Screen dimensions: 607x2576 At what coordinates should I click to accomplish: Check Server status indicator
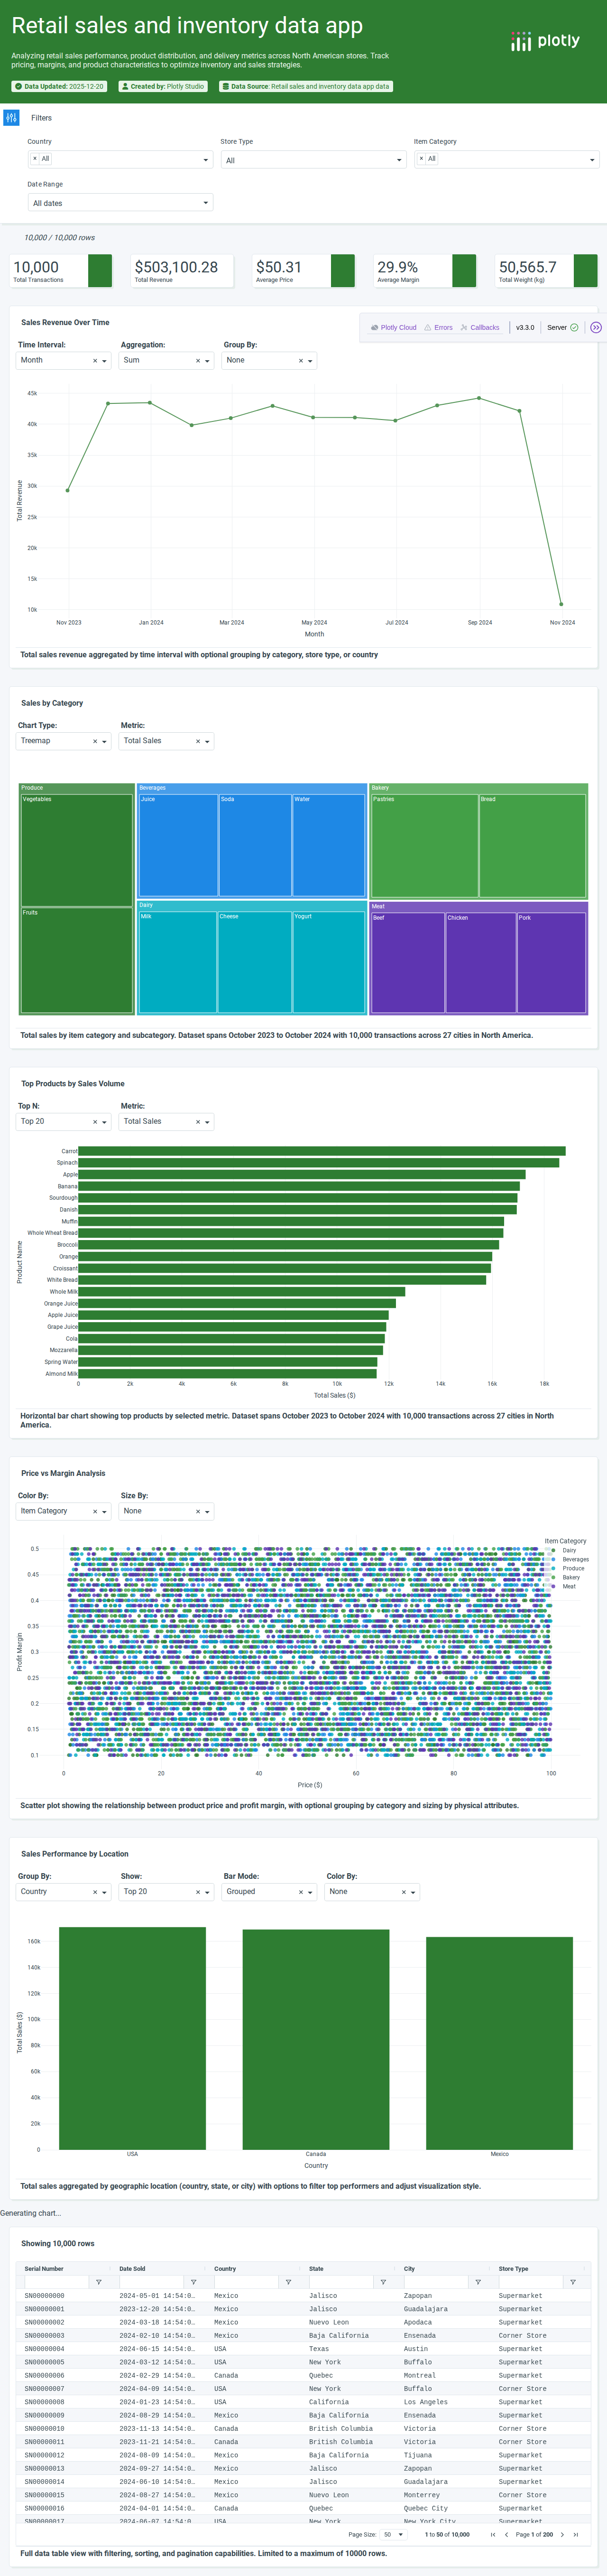pyautogui.click(x=562, y=327)
